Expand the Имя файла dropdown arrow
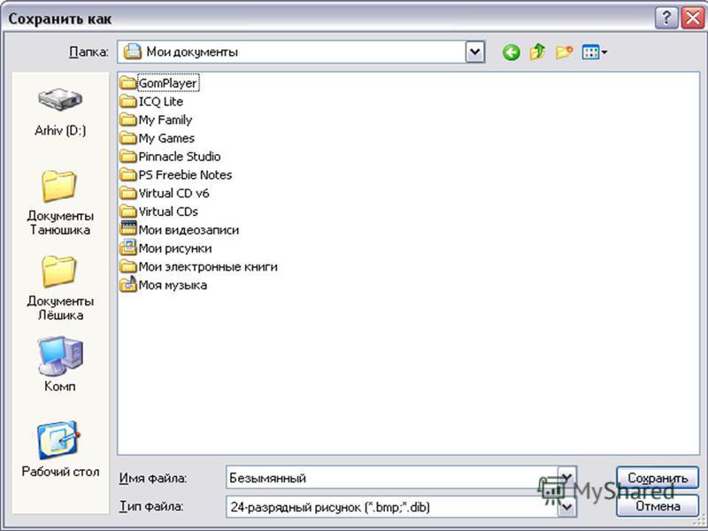Screen dimensions: 708x531 (566, 477)
